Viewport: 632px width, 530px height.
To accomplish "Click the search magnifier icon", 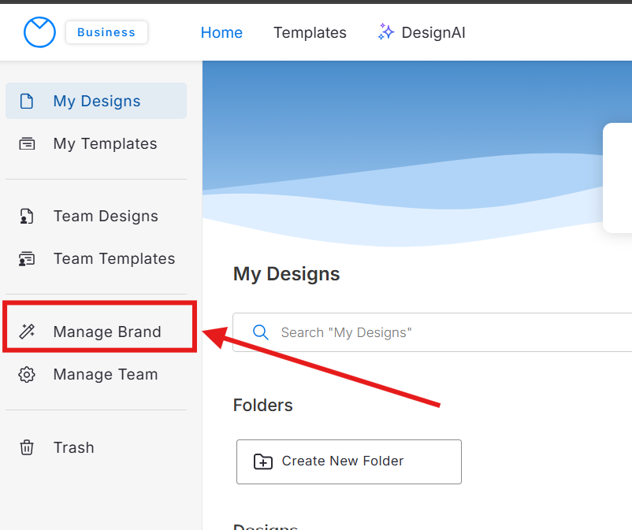I will coord(261,332).
